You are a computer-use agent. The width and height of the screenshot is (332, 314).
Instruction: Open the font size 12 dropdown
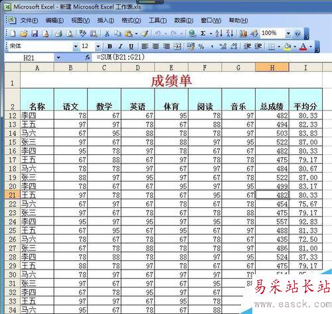98,46
